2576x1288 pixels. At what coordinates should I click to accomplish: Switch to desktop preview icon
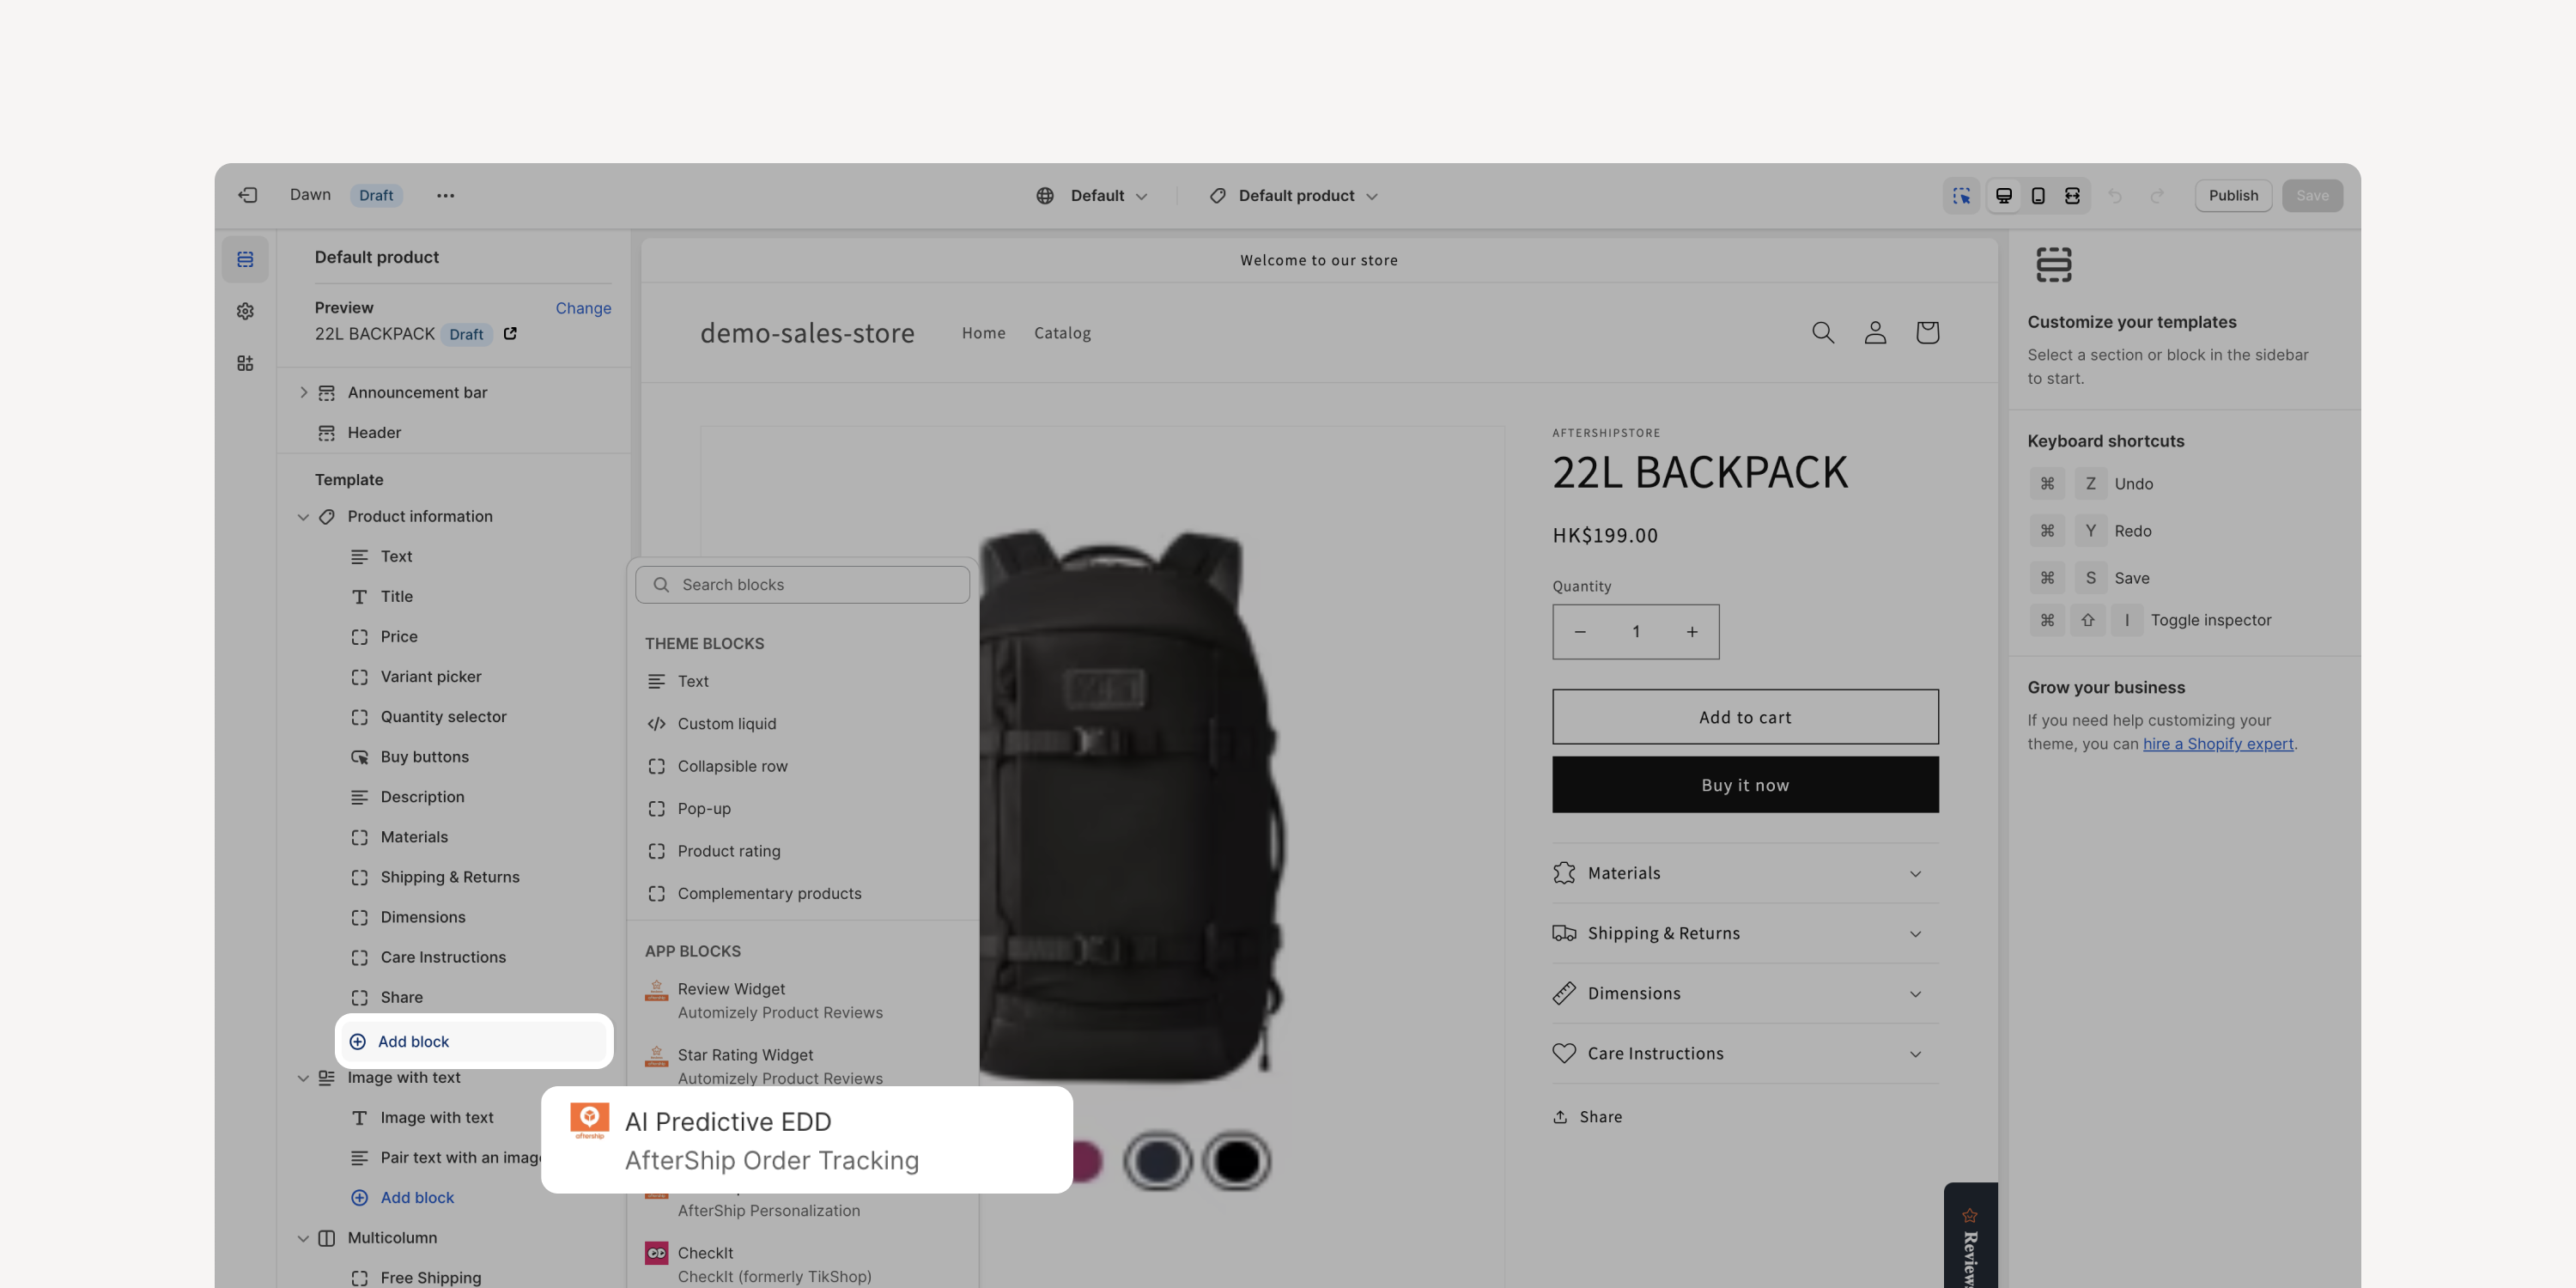(x=2003, y=195)
